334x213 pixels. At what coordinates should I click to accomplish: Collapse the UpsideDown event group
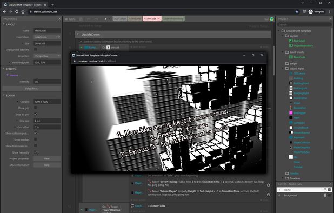(x=78, y=34)
